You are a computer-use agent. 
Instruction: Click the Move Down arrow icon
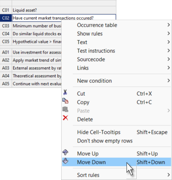(65, 161)
